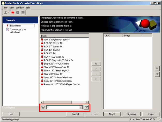Select RCA 13" TV/VCR item
The image size is (162, 122).
pyautogui.click(x=52, y=50)
